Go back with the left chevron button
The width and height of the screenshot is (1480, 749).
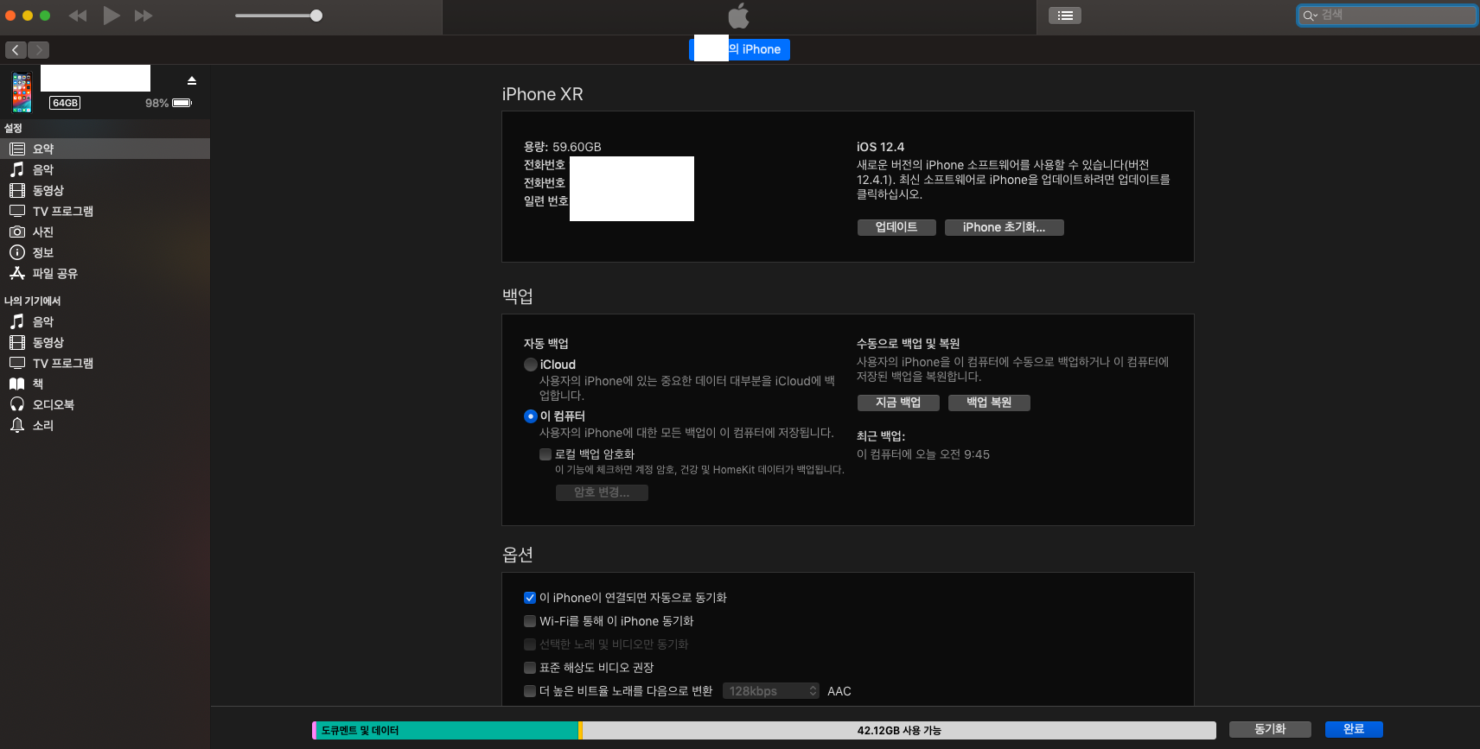[x=16, y=50]
